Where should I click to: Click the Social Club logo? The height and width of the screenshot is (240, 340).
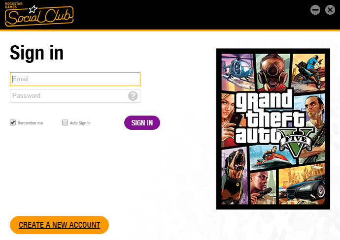click(39, 14)
